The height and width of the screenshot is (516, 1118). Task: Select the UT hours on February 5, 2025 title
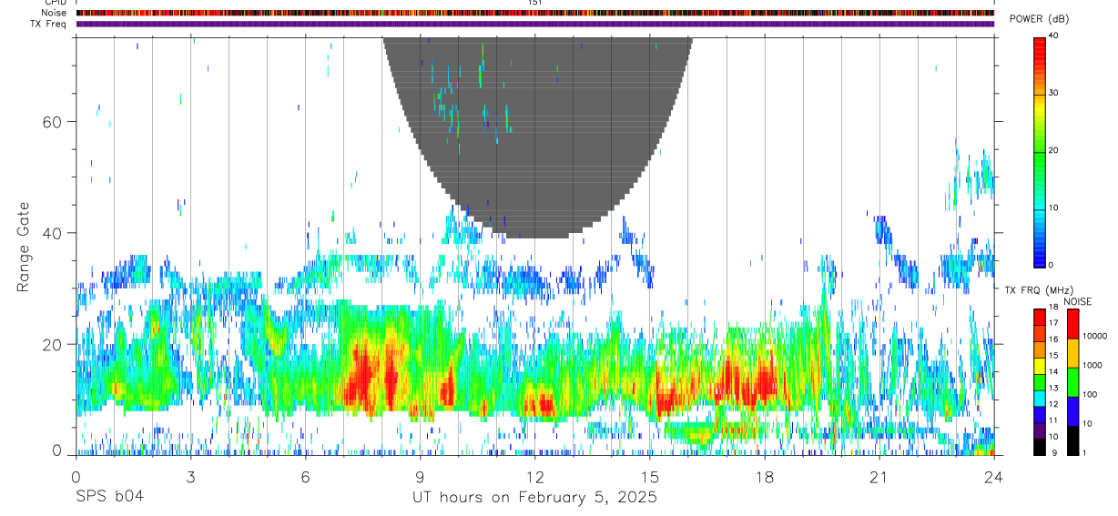pos(534,498)
